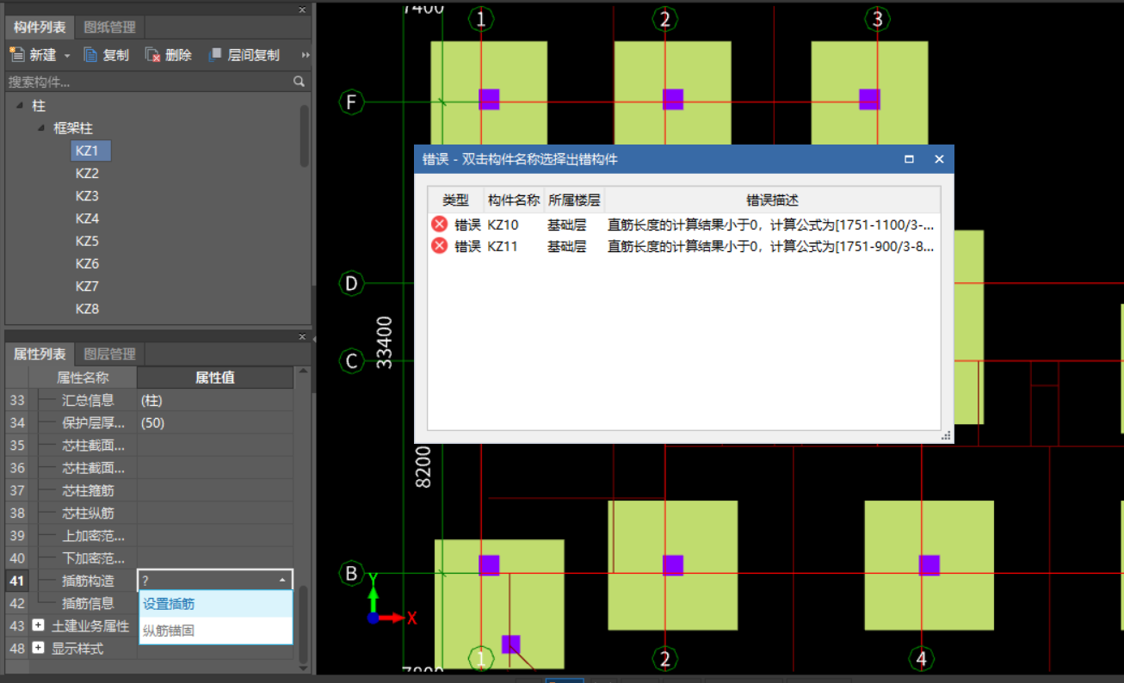Choose 纵筋锚固 from dropdown list
Image resolution: width=1124 pixels, height=683 pixels.
click(215, 631)
